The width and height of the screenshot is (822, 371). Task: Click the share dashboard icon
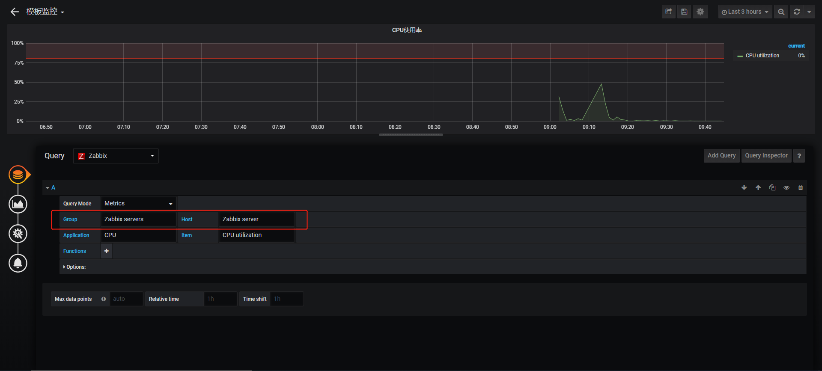coord(669,12)
